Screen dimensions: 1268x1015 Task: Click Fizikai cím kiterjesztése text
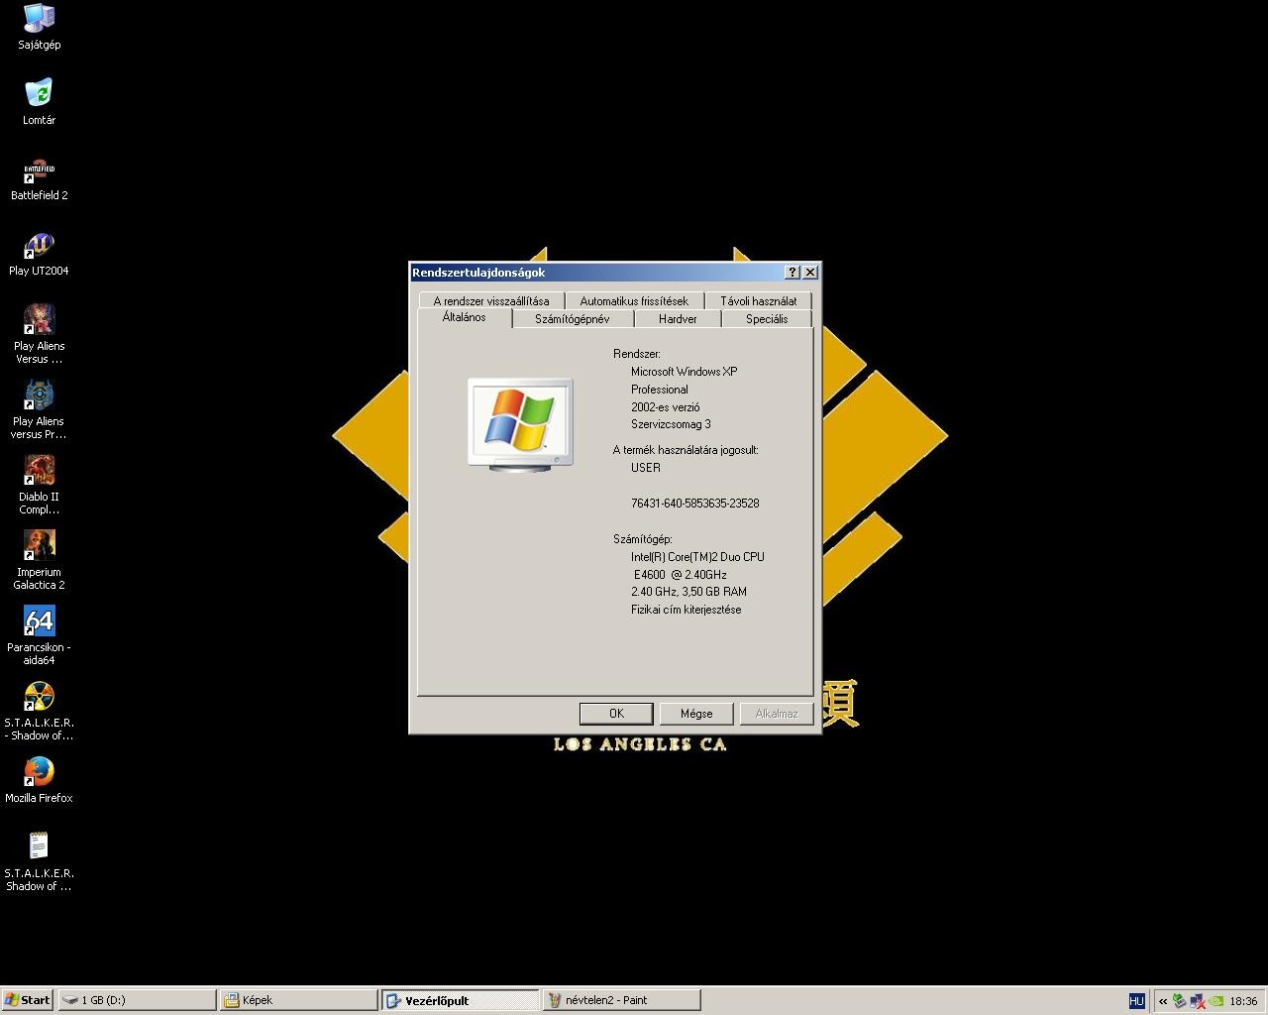coord(686,610)
